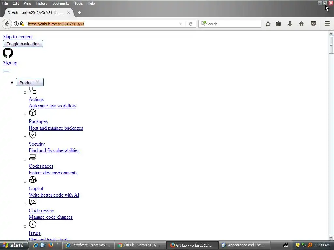
Task: Click the lock warning icon in address bar
Action: [22, 24]
